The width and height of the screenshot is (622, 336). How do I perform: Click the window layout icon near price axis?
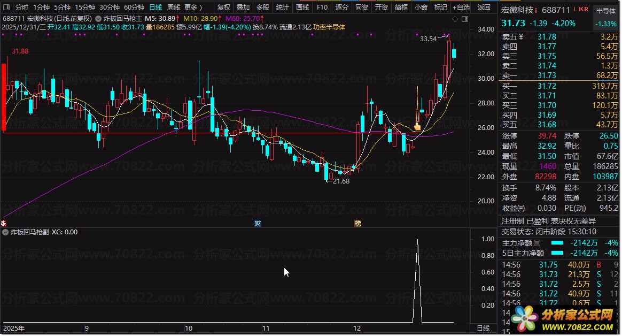(465, 19)
